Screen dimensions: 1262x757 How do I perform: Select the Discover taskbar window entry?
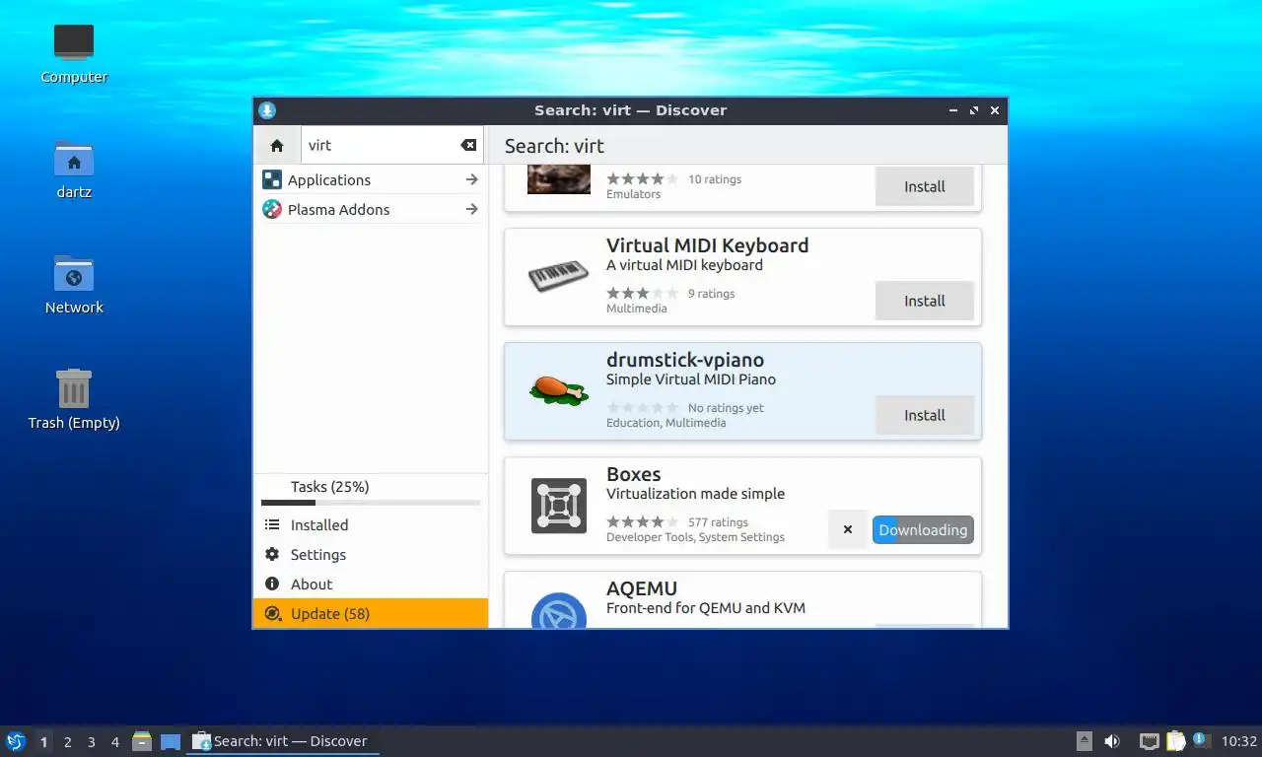(283, 741)
